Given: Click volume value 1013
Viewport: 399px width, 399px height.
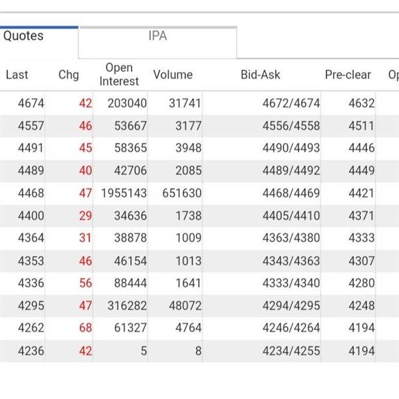Looking at the screenshot, I should (188, 261).
